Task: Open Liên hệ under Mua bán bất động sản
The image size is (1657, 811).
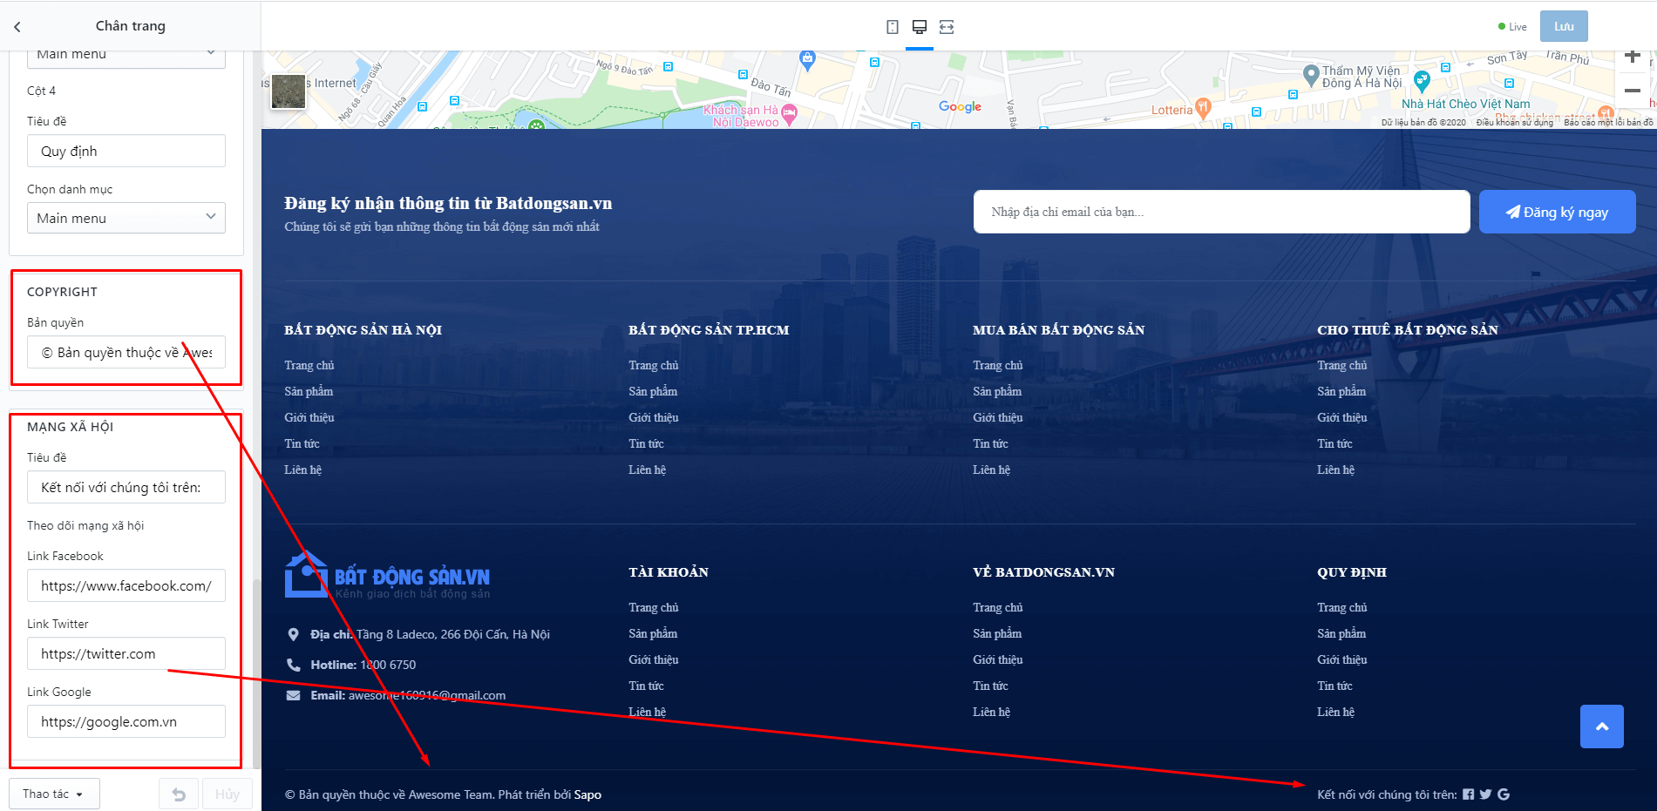Action: 991,470
